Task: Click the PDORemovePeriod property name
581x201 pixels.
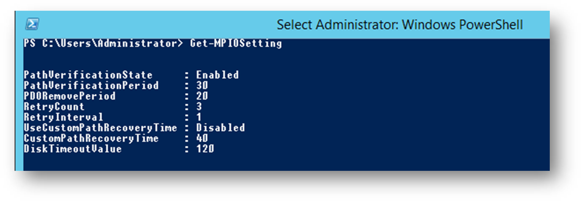Action: pyautogui.click(x=70, y=96)
